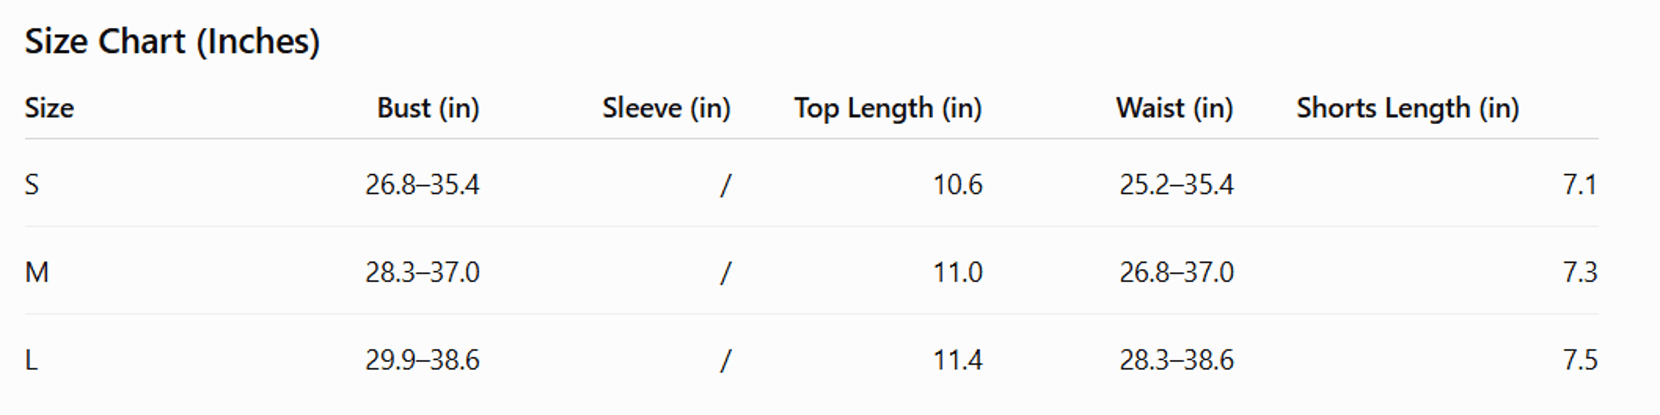Click the 7.3 shorts length cell

(1580, 272)
